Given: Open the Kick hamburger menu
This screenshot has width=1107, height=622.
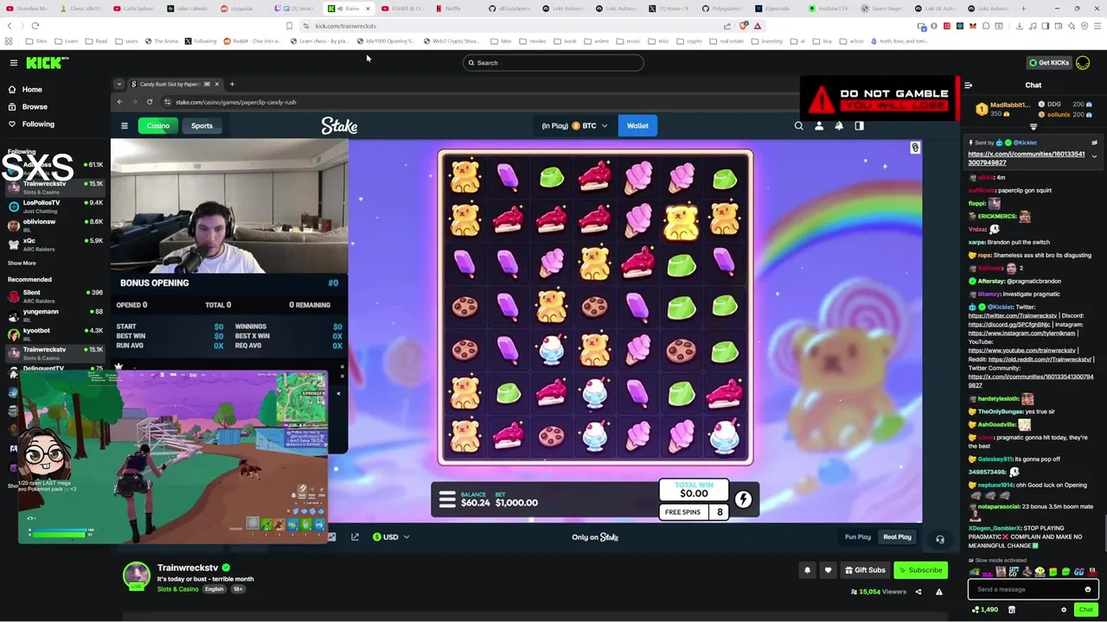Looking at the screenshot, I should click(13, 62).
